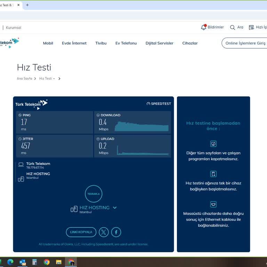Click the LİNKİ KOPYALA button
This screenshot has width=267, height=267.
(x=81, y=232)
